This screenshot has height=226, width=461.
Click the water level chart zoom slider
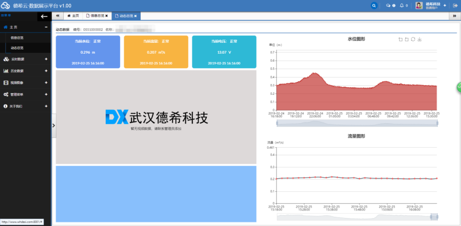coord(357,123)
